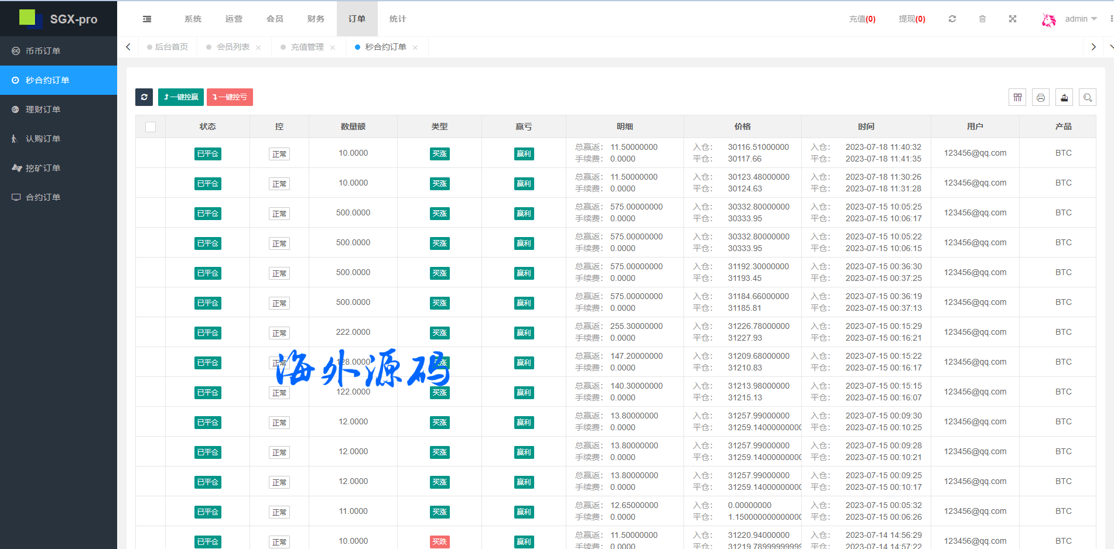The width and height of the screenshot is (1114, 549).
Task: Open the table search magnifier icon
Action: point(1088,98)
